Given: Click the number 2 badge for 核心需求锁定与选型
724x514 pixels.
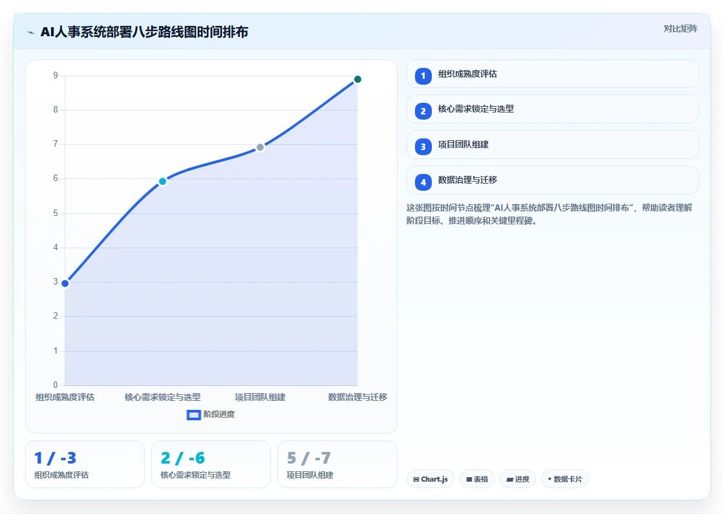Looking at the screenshot, I should [x=423, y=111].
